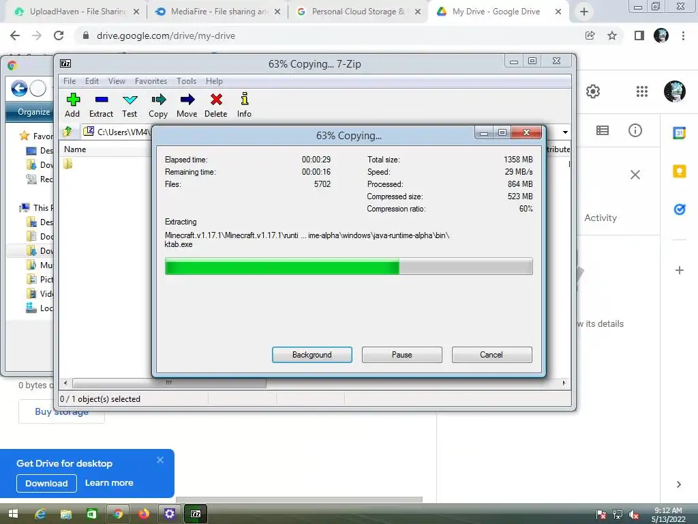Select the folder item in 7-Zip file list
Image resolution: width=698 pixels, height=524 pixels.
(67, 164)
